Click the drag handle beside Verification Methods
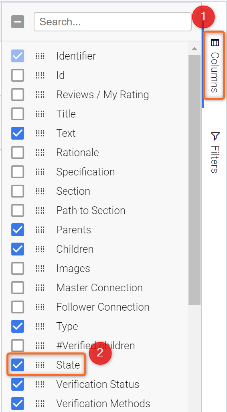The image size is (227, 412). pos(40,404)
